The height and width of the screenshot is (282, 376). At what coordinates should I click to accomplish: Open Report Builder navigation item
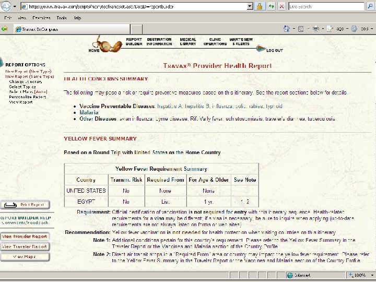(x=134, y=41)
